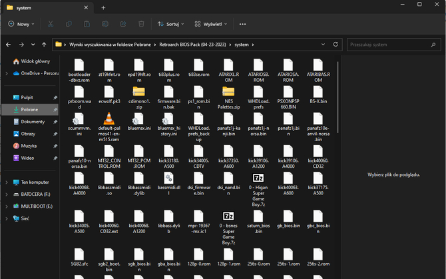This screenshot has height=279, width=446.
Task: Click breadcrumb Retroarch BIOS Pack (04-23-2023)
Action: point(192,45)
